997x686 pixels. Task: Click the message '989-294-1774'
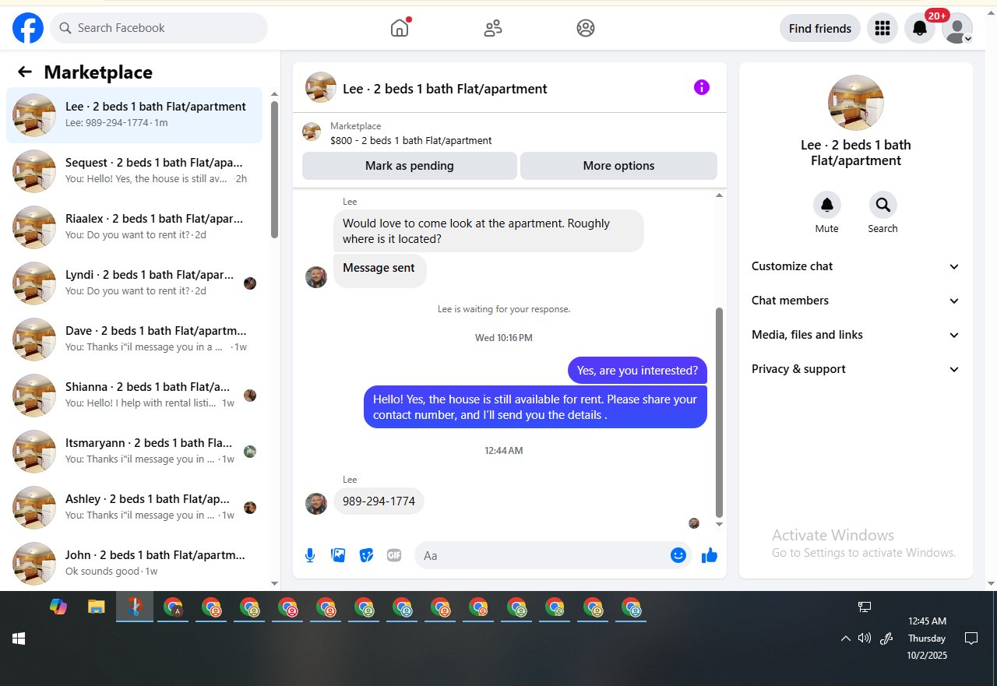(x=379, y=501)
